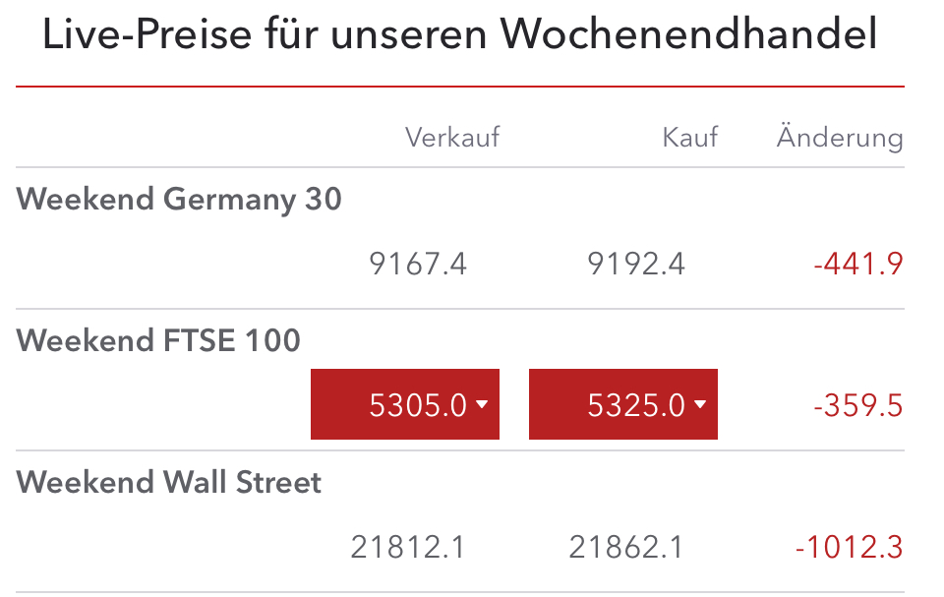The image size is (944, 597).
Task: Click the Live-Preise page heading
Action: click(x=458, y=35)
